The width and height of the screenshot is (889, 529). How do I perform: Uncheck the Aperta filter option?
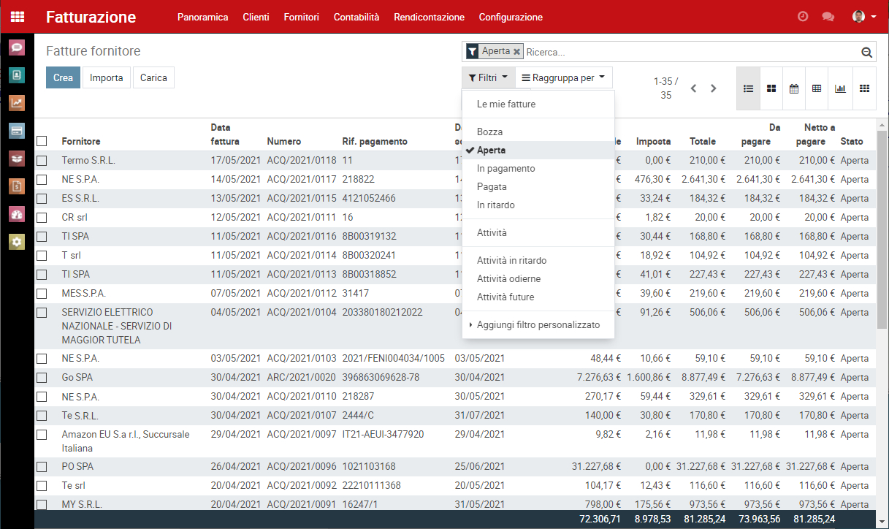pyautogui.click(x=538, y=150)
